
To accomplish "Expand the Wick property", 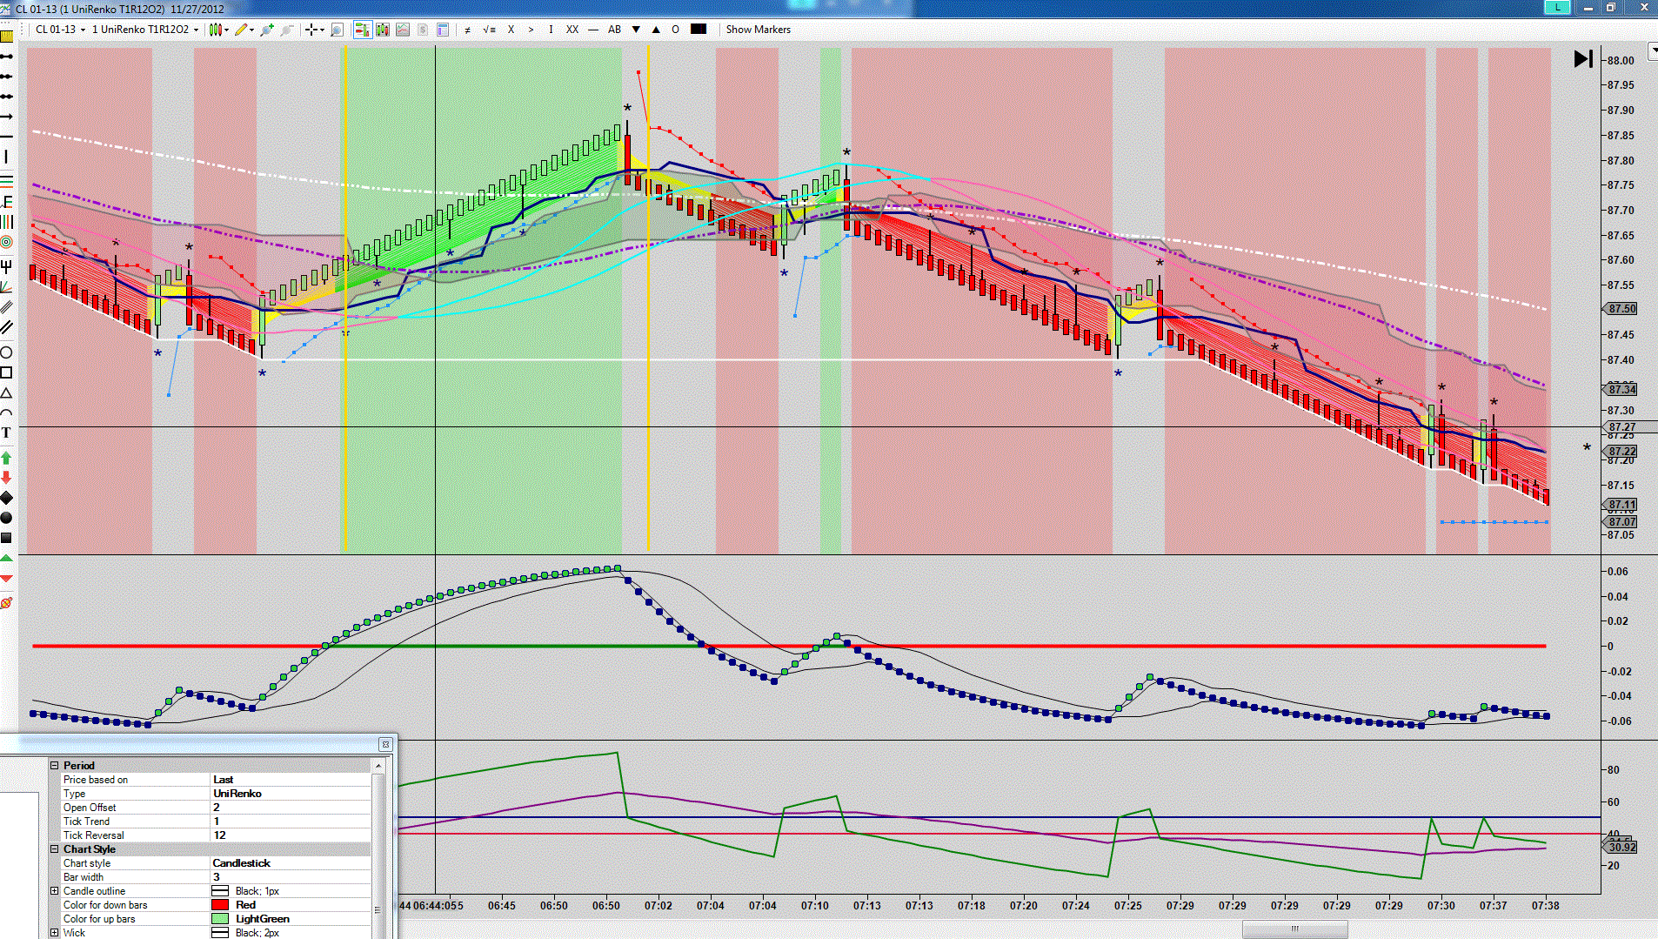I will [x=54, y=933].
